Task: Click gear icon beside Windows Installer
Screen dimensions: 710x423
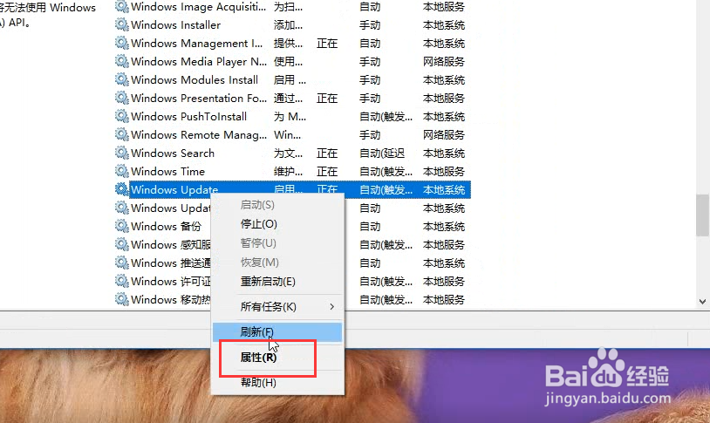Action: coord(122,24)
